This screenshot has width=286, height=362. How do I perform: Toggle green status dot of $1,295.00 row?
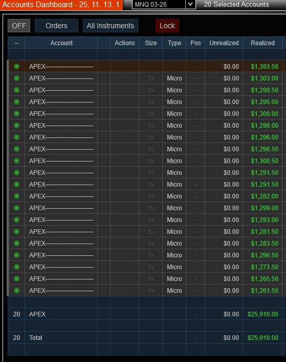(16, 102)
